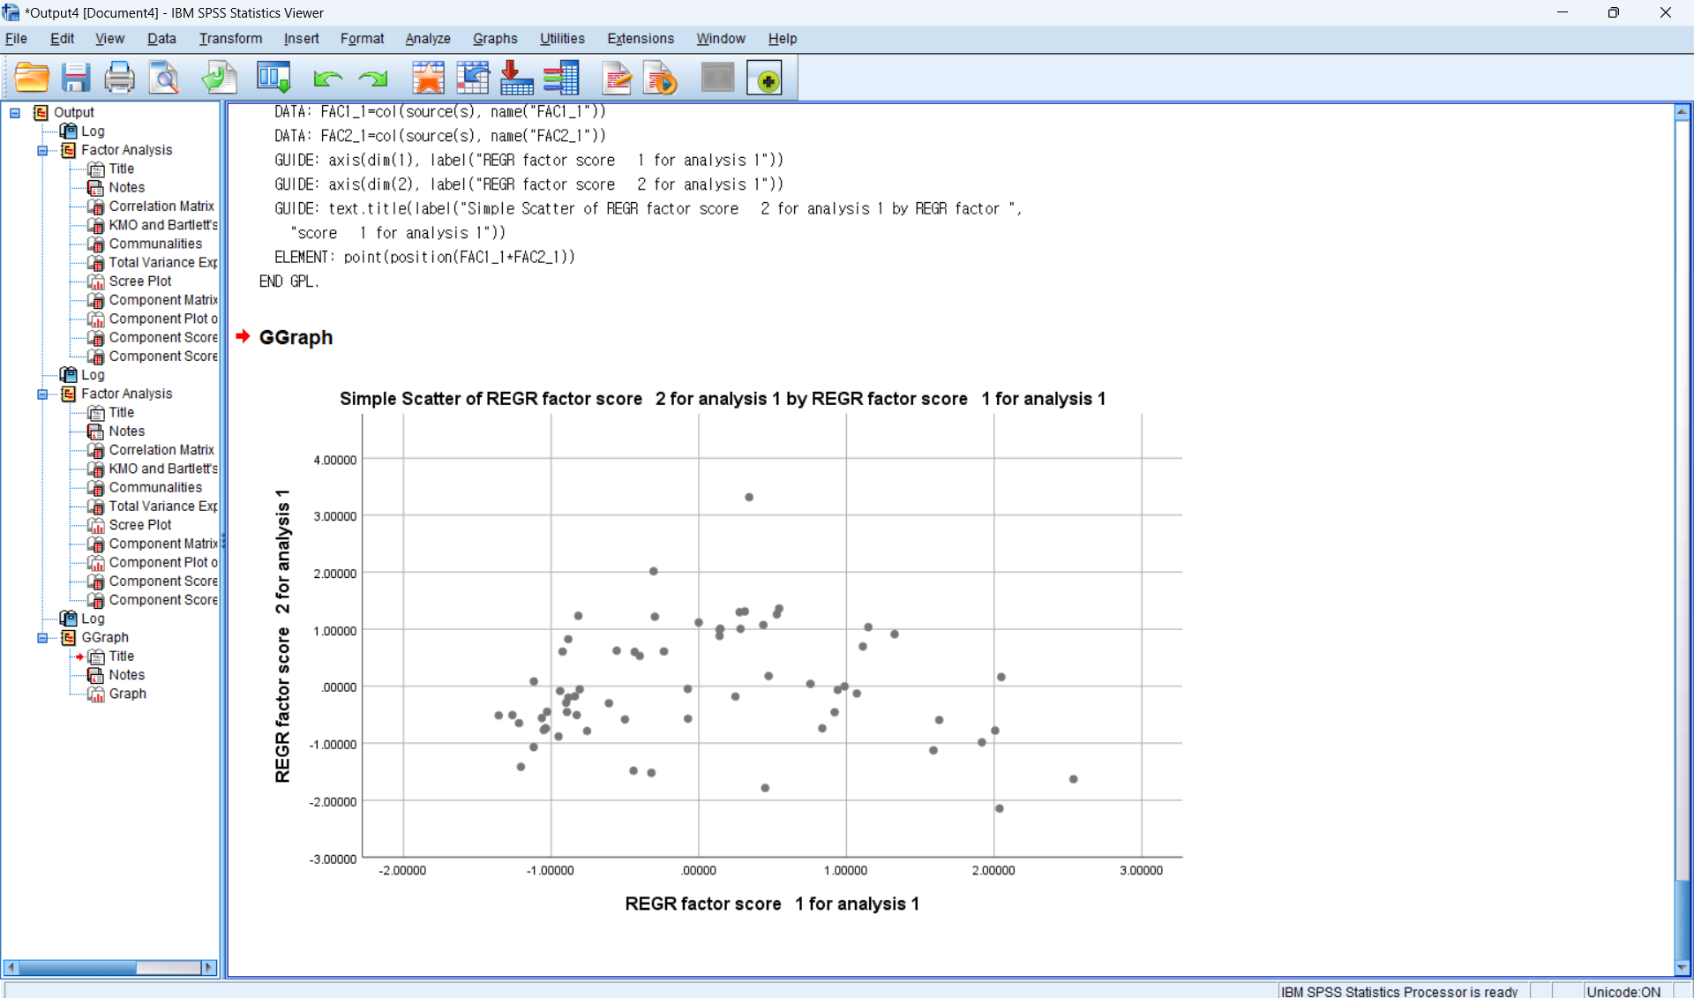Select Graph item under GGraph
Image resolution: width=1694 pixels, height=998 pixels.
point(127,694)
